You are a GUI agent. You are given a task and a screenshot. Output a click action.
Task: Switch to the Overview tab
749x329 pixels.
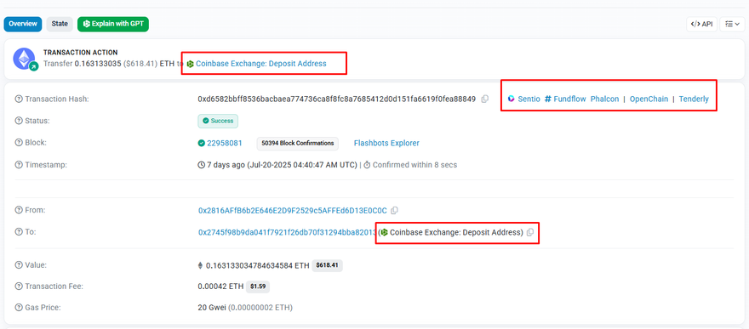(x=23, y=24)
